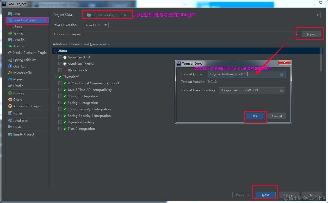The image size is (328, 203).
Task: Open Java EE version dropdown
Action: click(96, 25)
